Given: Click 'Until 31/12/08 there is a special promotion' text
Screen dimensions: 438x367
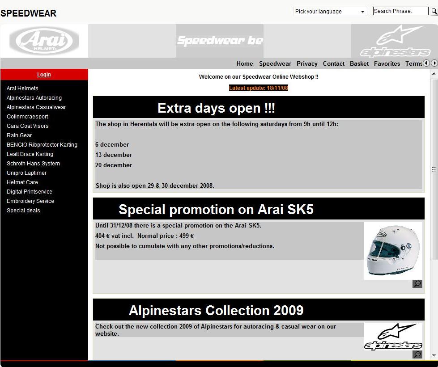Looking at the screenshot, I should pyautogui.click(x=178, y=225).
